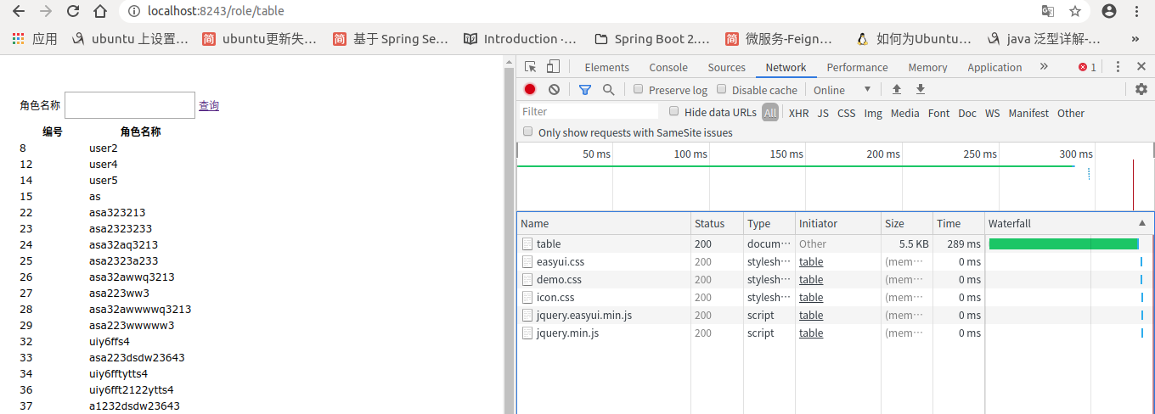The width and height of the screenshot is (1155, 414).
Task: Toggle the network filter funnel icon
Action: pyautogui.click(x=585, y=89)
